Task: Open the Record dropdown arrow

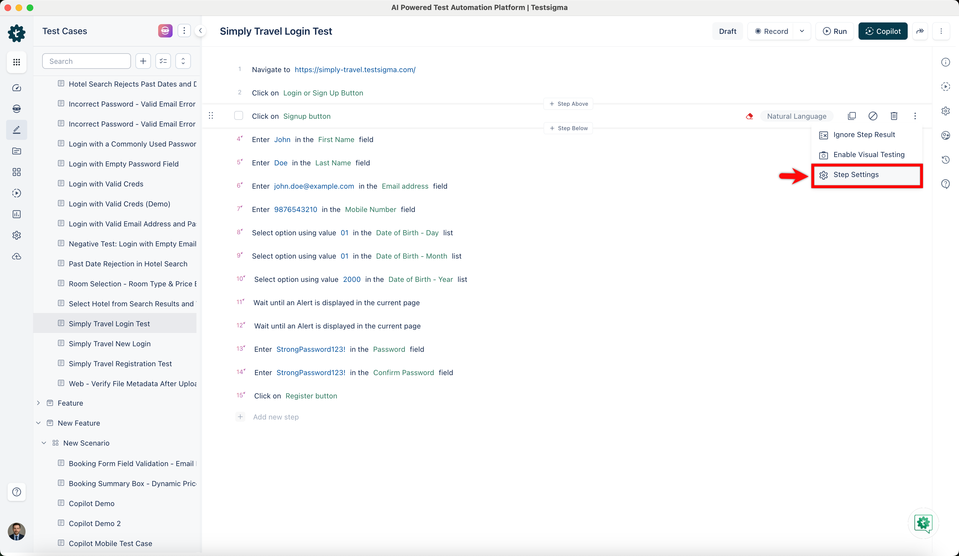Action: tap(802, 31)
